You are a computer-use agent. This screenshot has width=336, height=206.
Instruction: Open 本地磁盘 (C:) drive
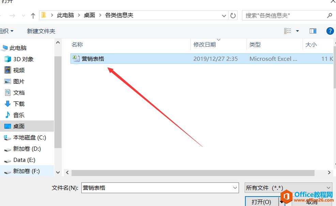pyautogui.click(x=25, y=138)
